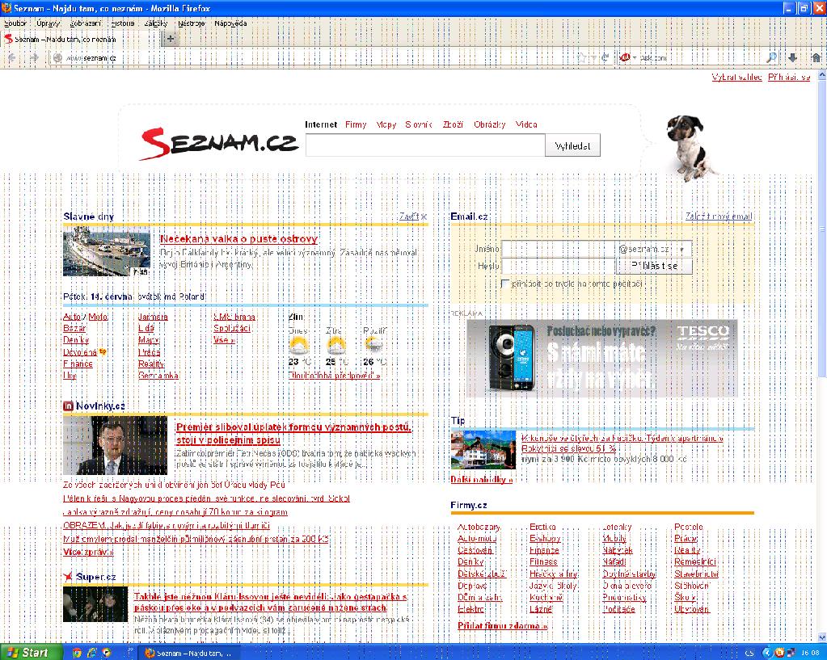
Task: Open the Nástroje menu
Action: pos(192,23)
